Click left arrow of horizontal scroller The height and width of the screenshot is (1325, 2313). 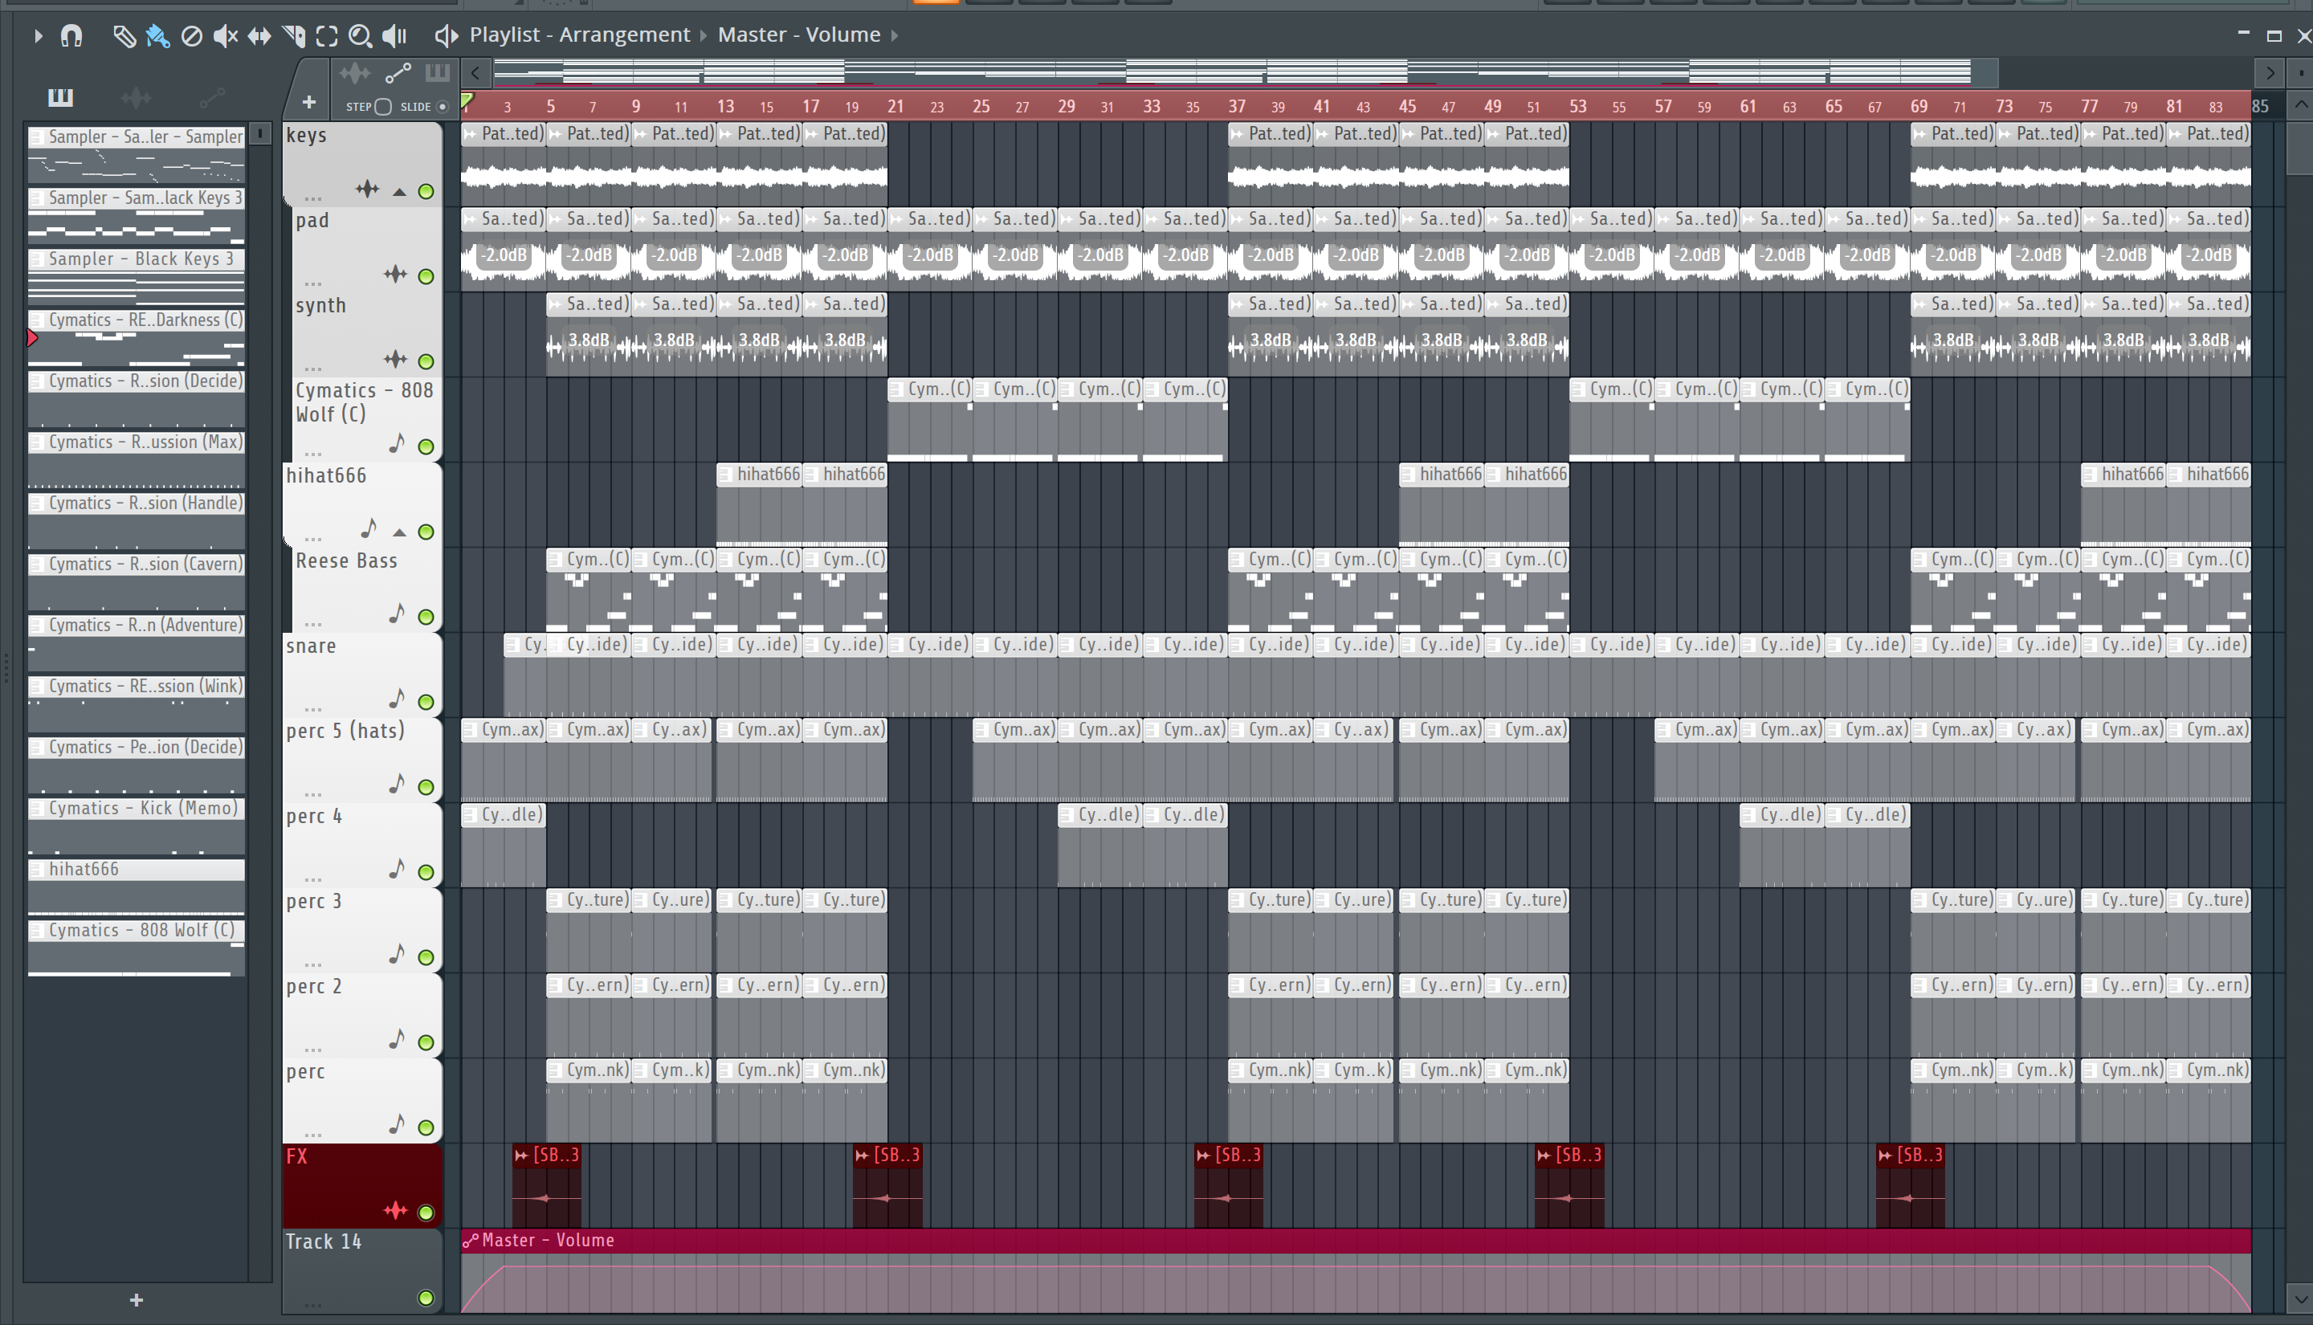point(476,73)
